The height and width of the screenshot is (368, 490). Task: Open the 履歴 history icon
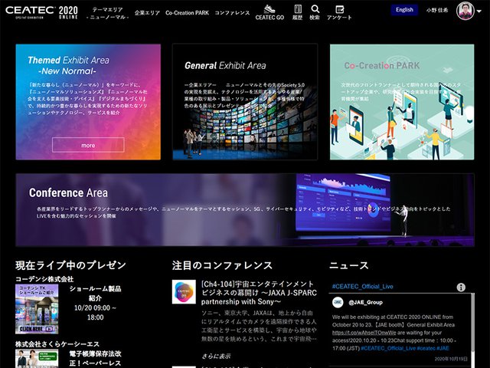[x=298, y=8]
